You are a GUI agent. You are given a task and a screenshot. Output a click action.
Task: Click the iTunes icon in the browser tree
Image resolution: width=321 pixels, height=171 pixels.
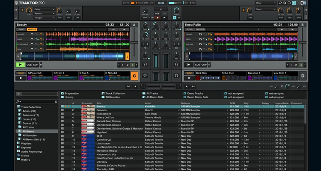pyautogui.click(x=19, y=156)
